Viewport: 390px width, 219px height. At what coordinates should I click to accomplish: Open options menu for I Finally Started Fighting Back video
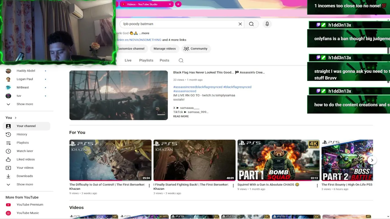coord(233,186)
